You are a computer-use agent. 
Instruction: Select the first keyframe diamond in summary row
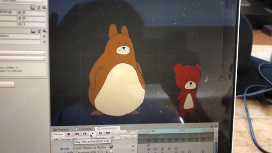pos(148,141)
